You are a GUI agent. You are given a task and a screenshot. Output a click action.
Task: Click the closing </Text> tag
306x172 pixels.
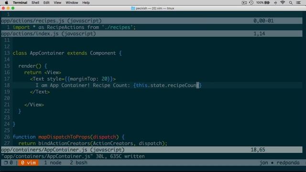click(x=40, y=92)
